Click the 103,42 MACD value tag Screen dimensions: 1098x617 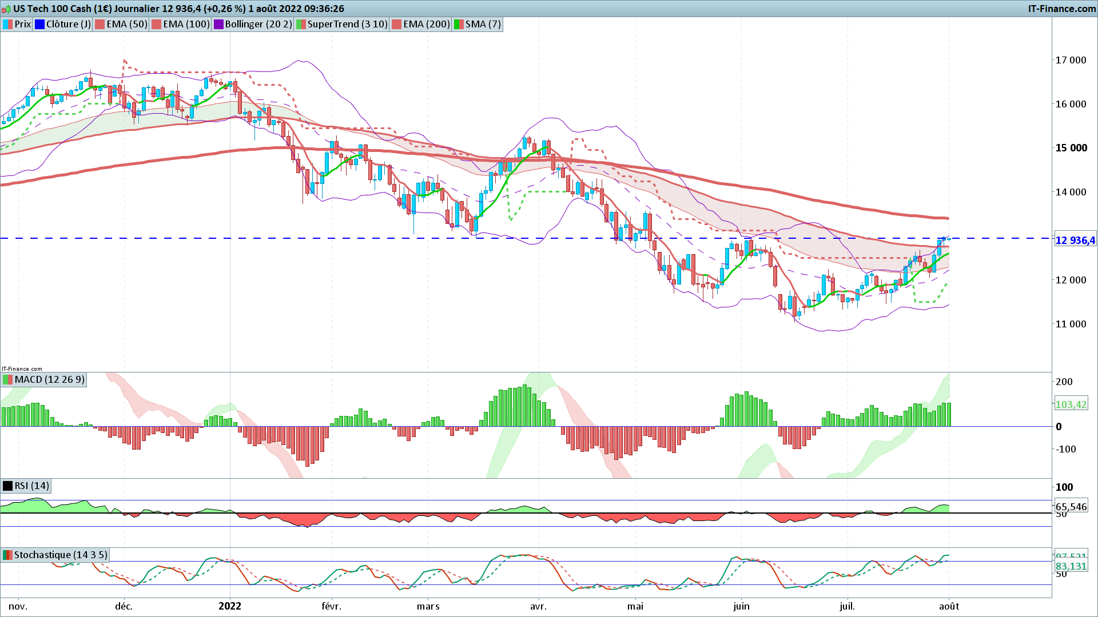(1071, 404)
